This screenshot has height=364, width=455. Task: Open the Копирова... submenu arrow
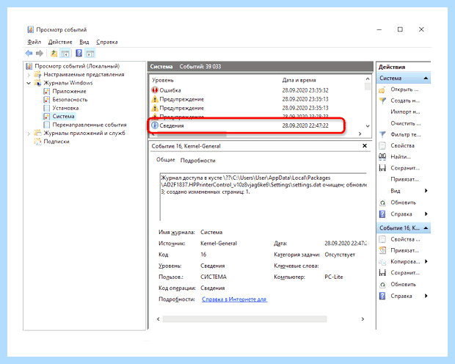click(426, 261)
